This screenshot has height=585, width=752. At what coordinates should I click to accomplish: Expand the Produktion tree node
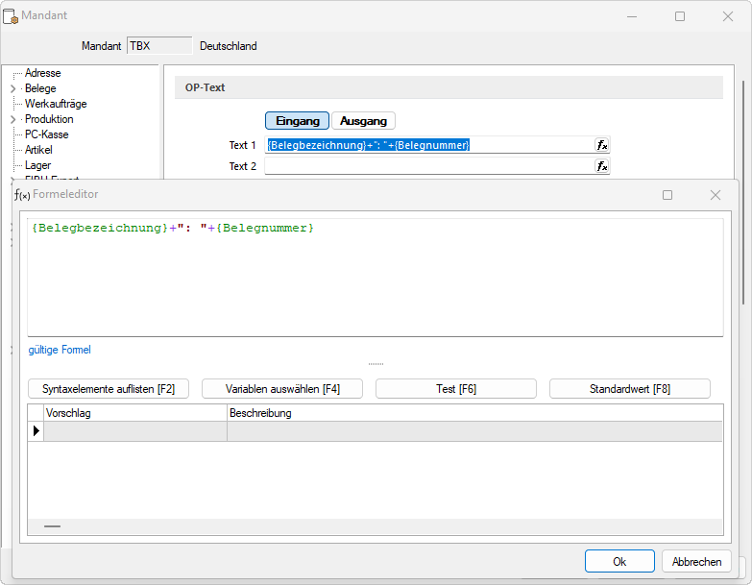12,119
